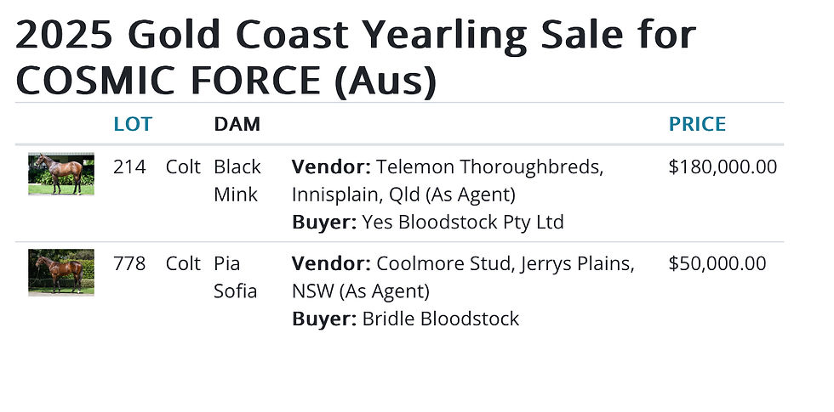Screen dimensions: 834x412
Task: Click the $50,000.00 price
Action: [717, 263]
